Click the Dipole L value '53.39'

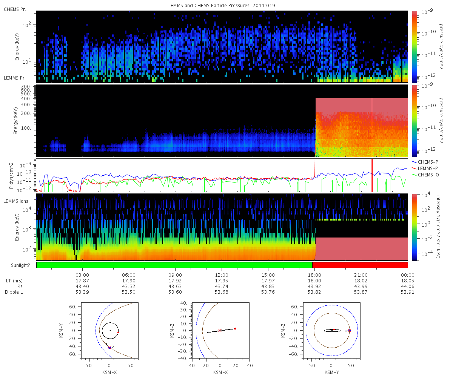tap(82, 292)
